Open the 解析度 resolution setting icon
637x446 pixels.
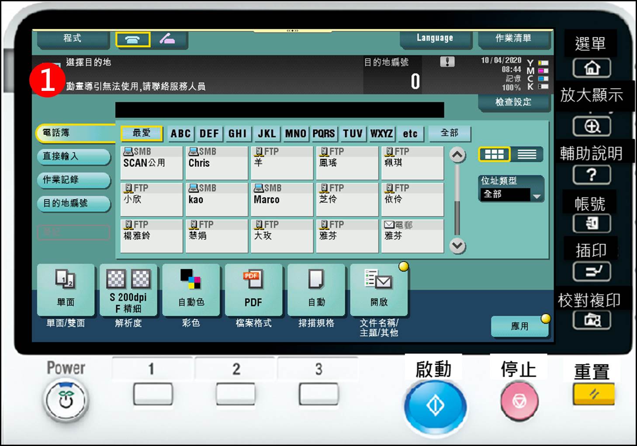(129, 290)
